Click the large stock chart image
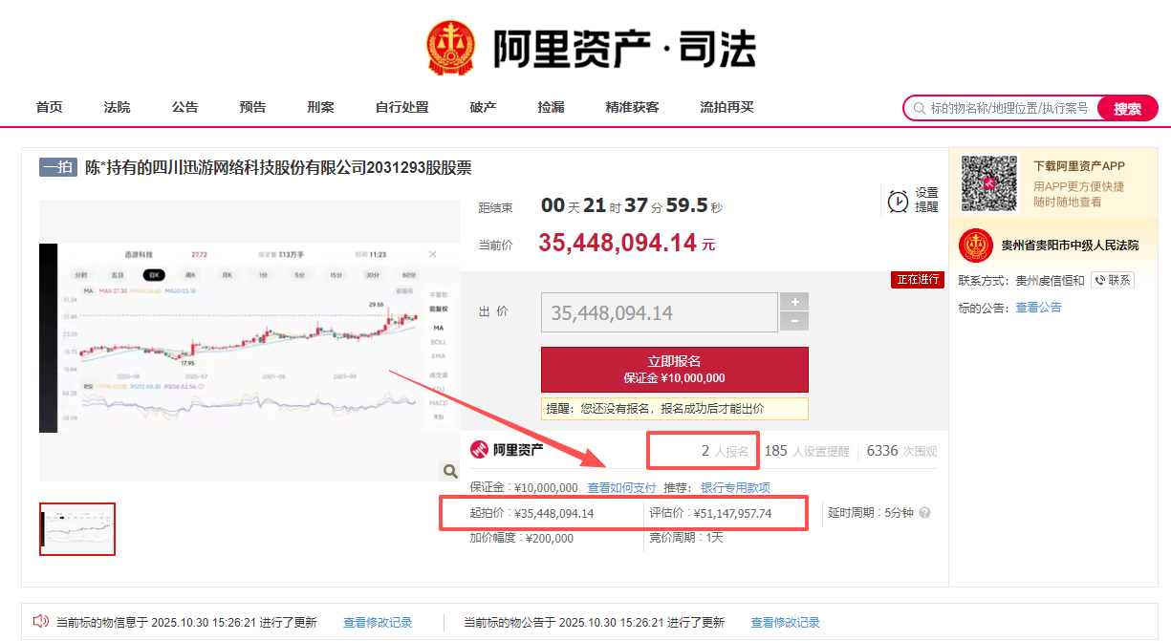 (249, 340)
